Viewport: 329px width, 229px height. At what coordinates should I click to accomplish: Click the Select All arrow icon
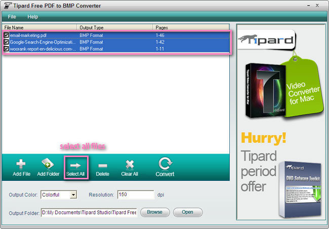(75, 166)
